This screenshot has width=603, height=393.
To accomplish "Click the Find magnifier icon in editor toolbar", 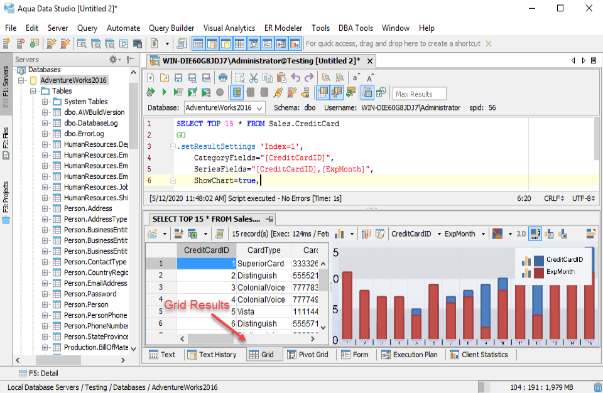I will click(326, 78).
